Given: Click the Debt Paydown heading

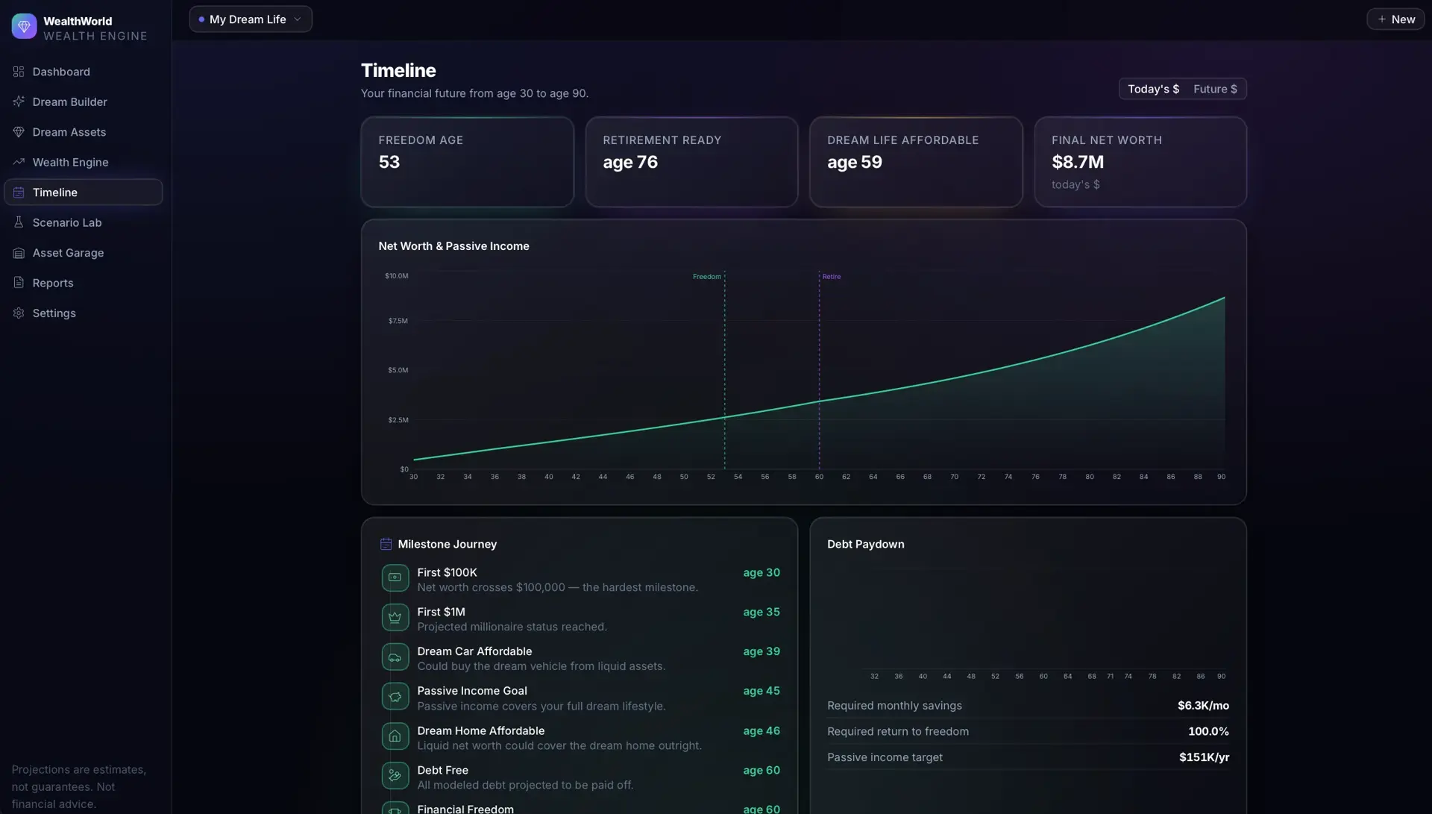Looking at the screenshot, I should click(865, 545).
